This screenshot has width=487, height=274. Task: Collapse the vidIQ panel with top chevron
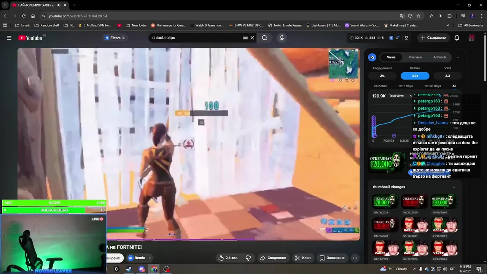pos(458,57)
